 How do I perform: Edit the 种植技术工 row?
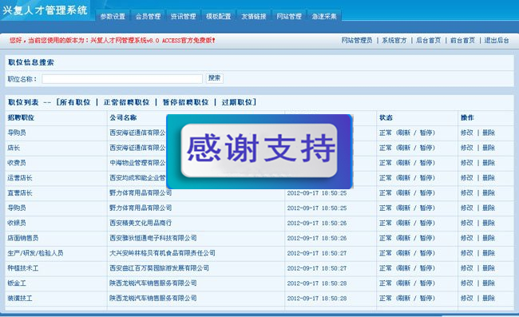[467, 268]
